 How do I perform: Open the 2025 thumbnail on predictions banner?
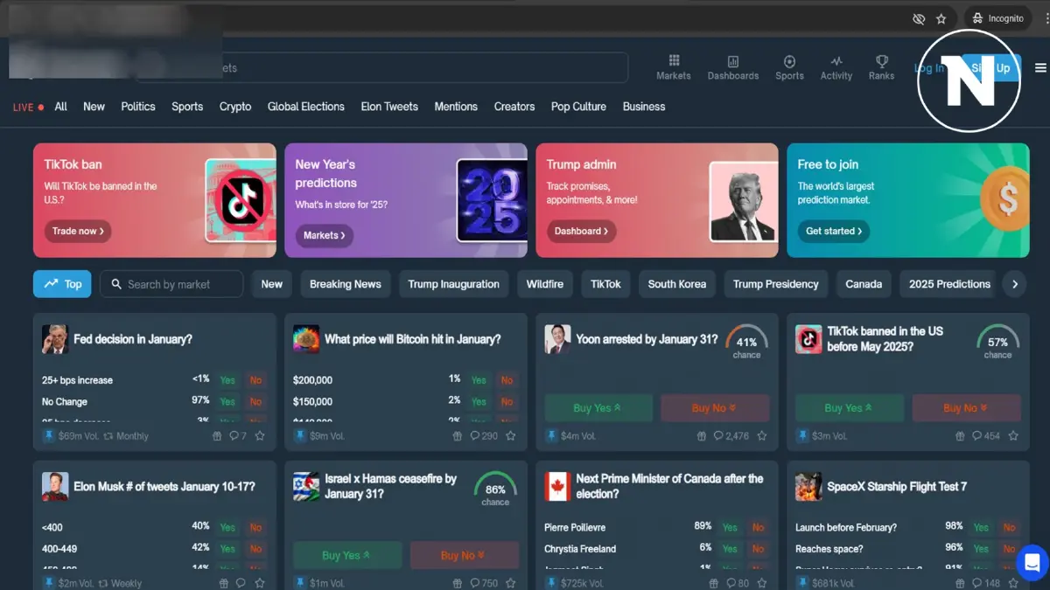[491, 201]
